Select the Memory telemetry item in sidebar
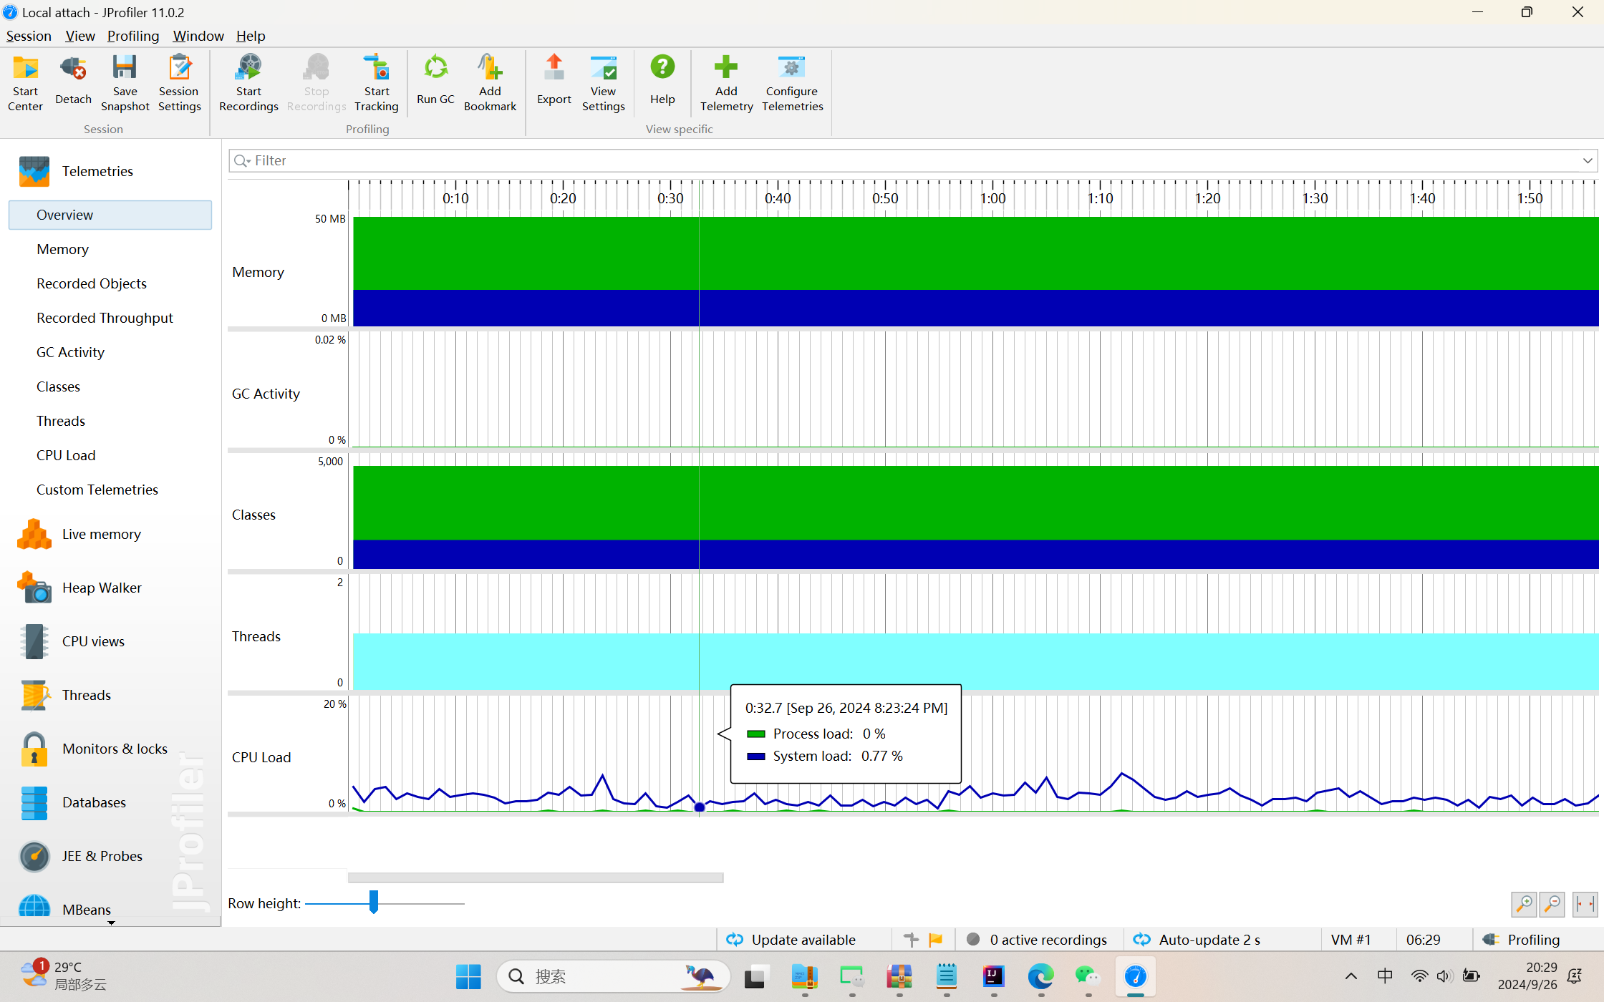This screenshot has width=1604, height=1002. click(63, 249)
